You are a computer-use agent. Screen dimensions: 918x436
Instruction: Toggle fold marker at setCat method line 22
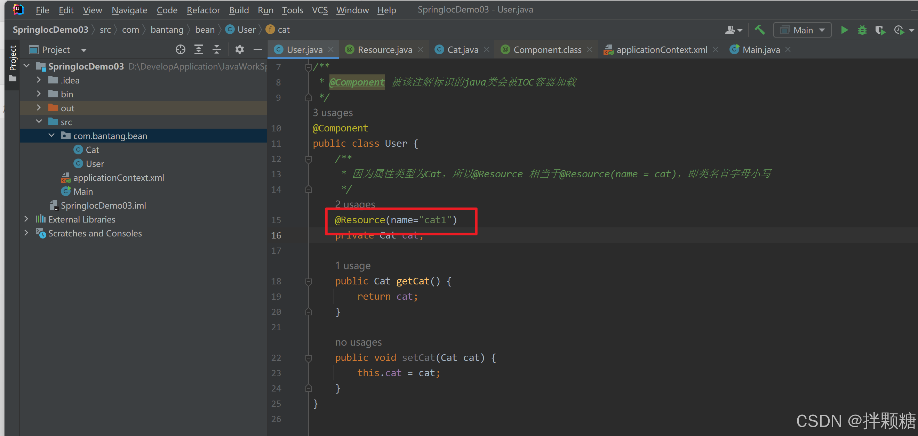click(309, 358)
